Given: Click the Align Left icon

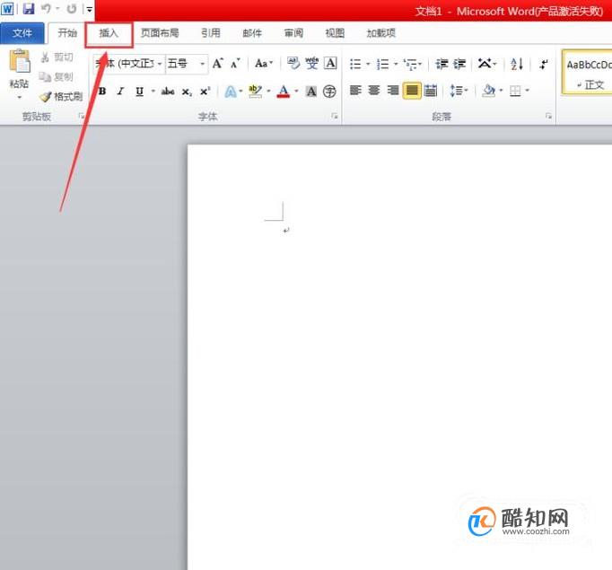Looking at the screenshot, I should [355, 91].
